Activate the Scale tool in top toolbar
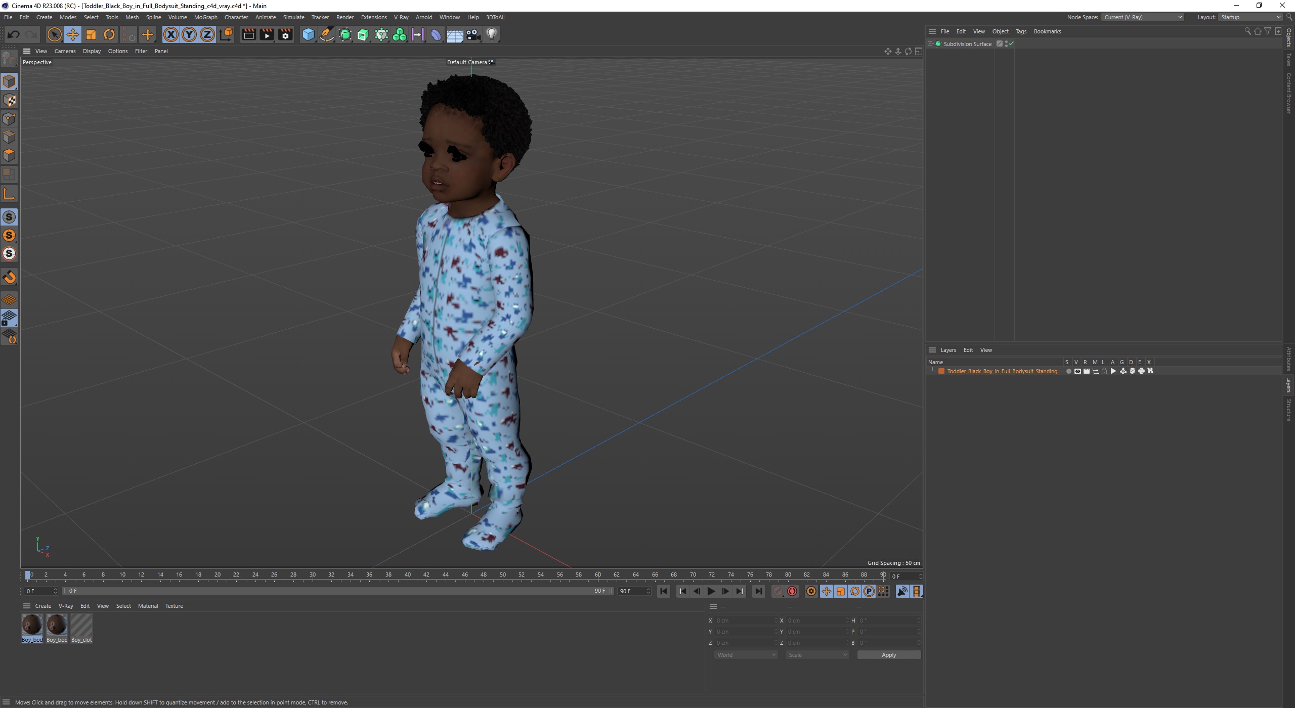Image resolution: width=1295 pixels, height=708 pixels. click(91, 34)
